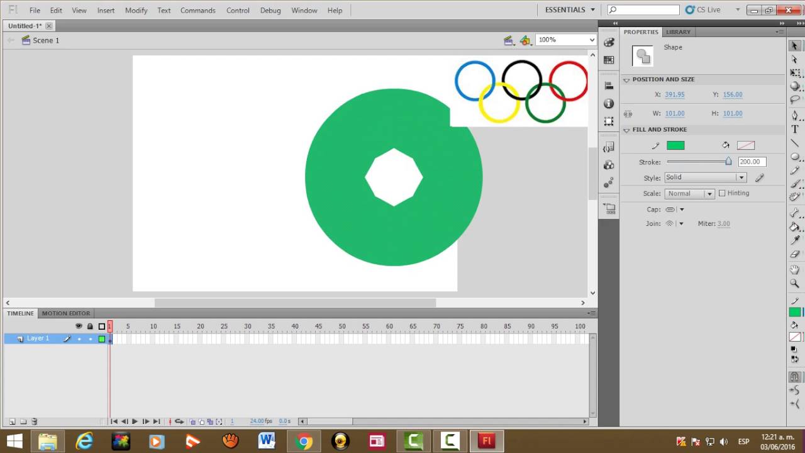The height and width of the screenshot is (453, 805).
Task: Select the Hand tool
Action: point(795,270)
